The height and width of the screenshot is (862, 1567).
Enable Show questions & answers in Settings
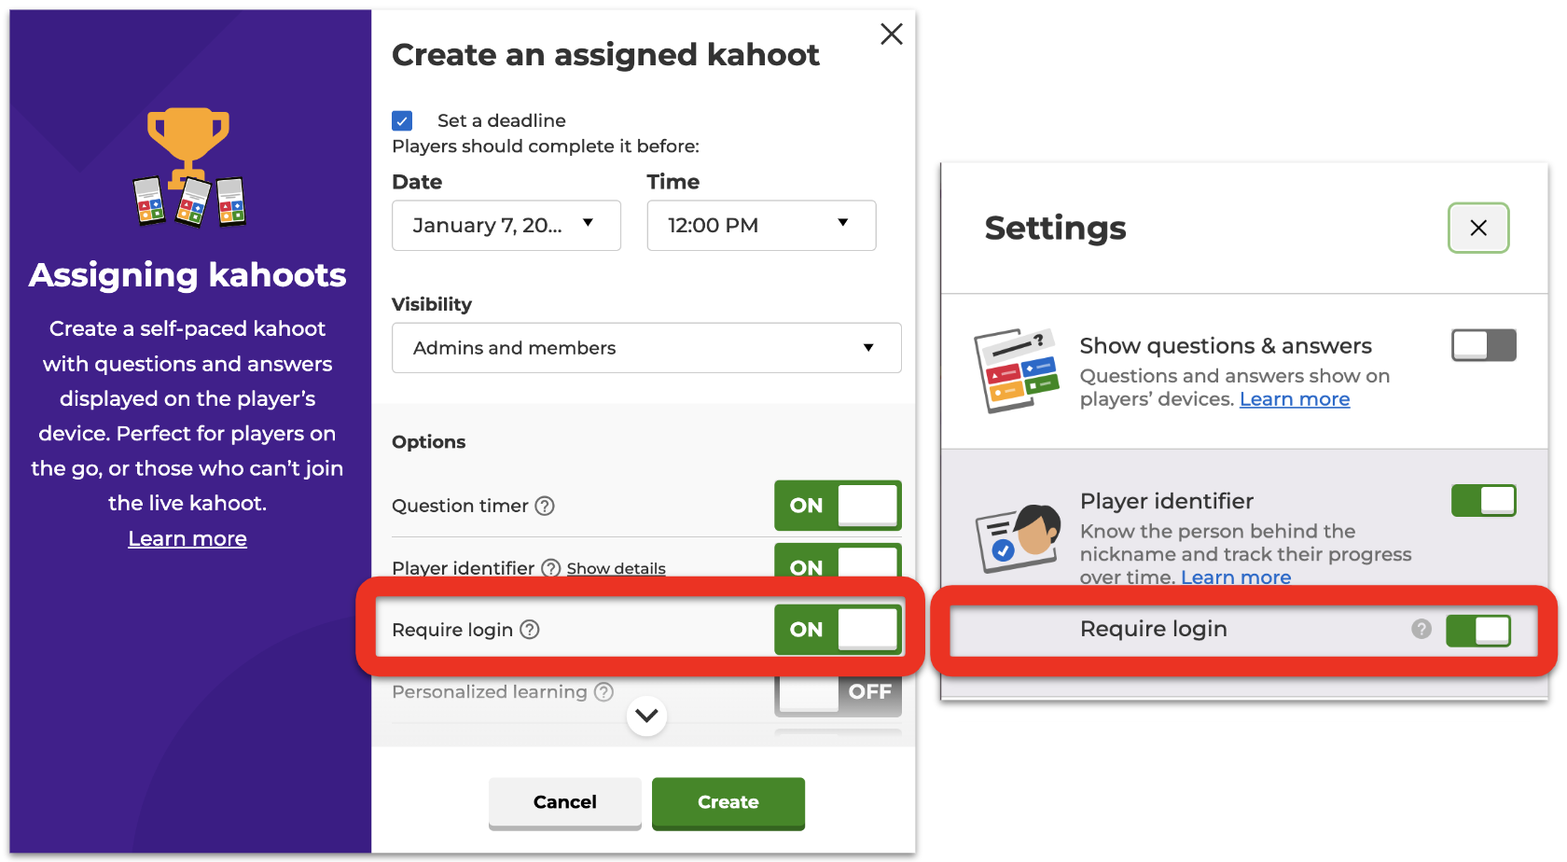pos(1483,345)
